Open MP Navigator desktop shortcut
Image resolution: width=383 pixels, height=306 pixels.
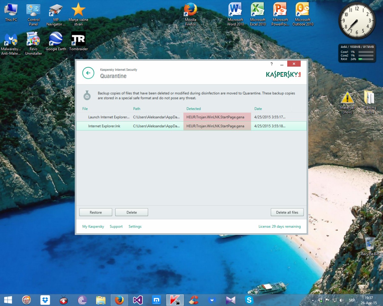[56, 15]
